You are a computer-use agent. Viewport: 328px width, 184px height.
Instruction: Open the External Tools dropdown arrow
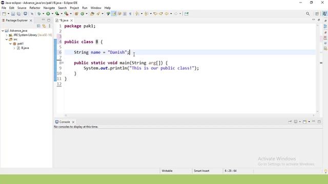click(71, 14)
